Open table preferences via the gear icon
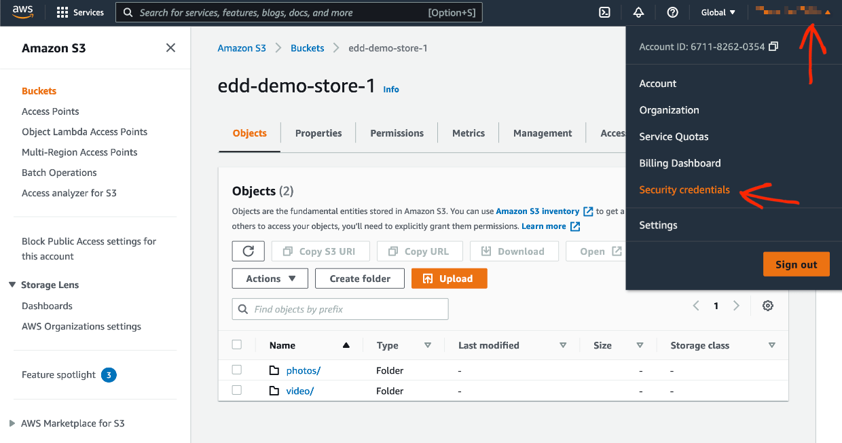 click(x=767, y=305)
